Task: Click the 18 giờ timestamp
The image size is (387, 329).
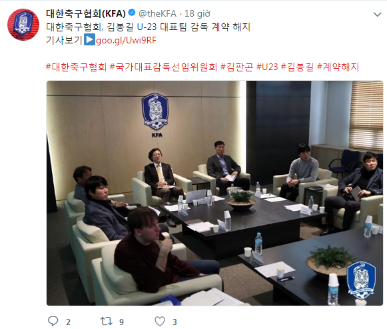Action: click(x=197, y=13)
